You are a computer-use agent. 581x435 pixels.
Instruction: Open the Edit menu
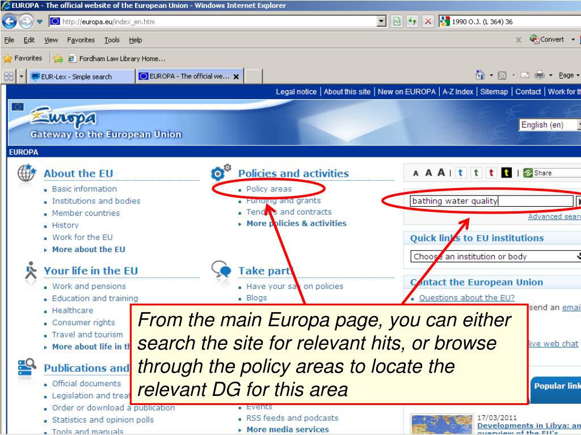29,40
